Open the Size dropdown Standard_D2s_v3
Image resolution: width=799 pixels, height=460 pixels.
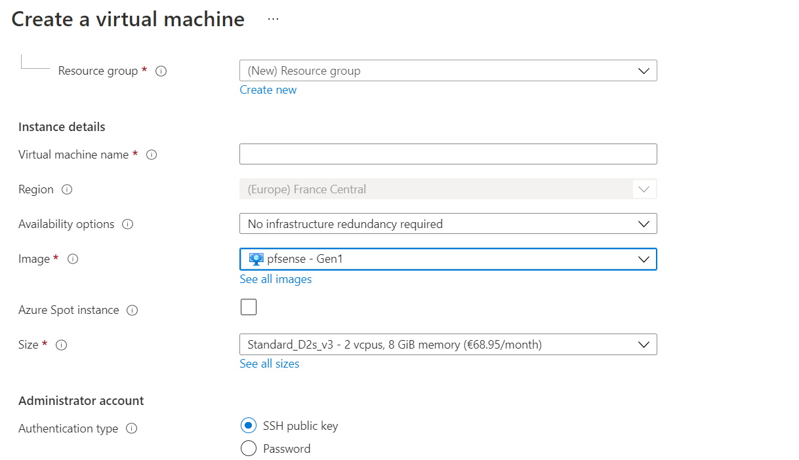[x=448, y=344]
